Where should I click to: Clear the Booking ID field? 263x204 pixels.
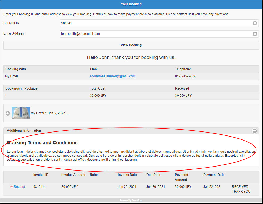255,23
